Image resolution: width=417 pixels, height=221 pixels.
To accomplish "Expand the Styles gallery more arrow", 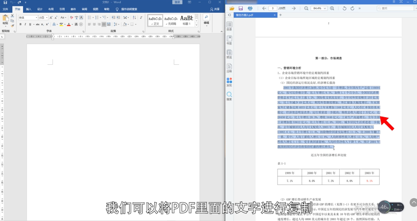I will click(x=197, y=25).
